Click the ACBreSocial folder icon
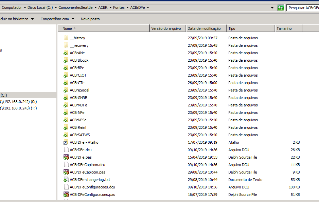 coord(66,90)
